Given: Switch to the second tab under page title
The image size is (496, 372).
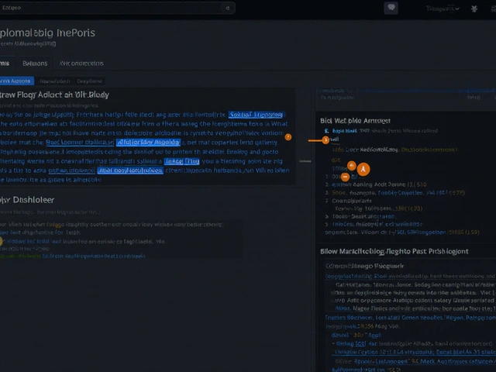Looking at the screenshot, I should (x=35, y=64).
